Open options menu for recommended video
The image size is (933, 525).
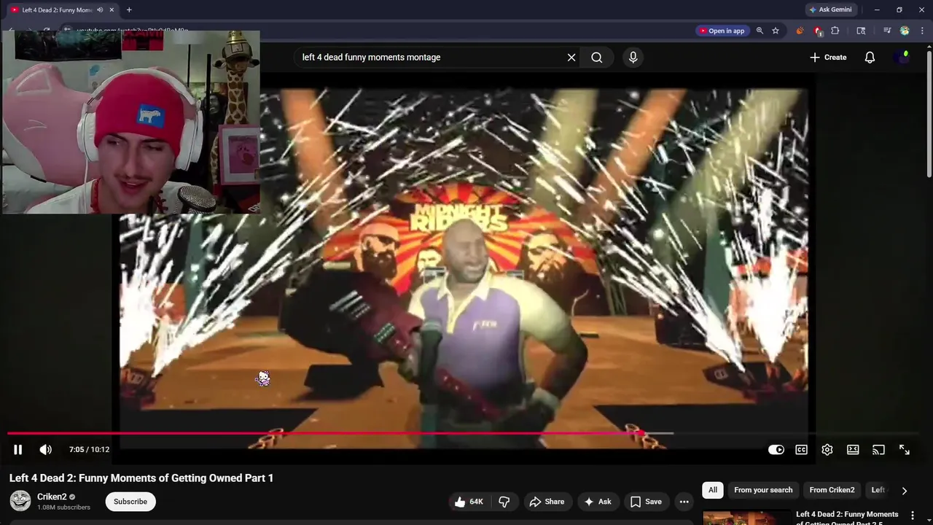click(912, 516)
